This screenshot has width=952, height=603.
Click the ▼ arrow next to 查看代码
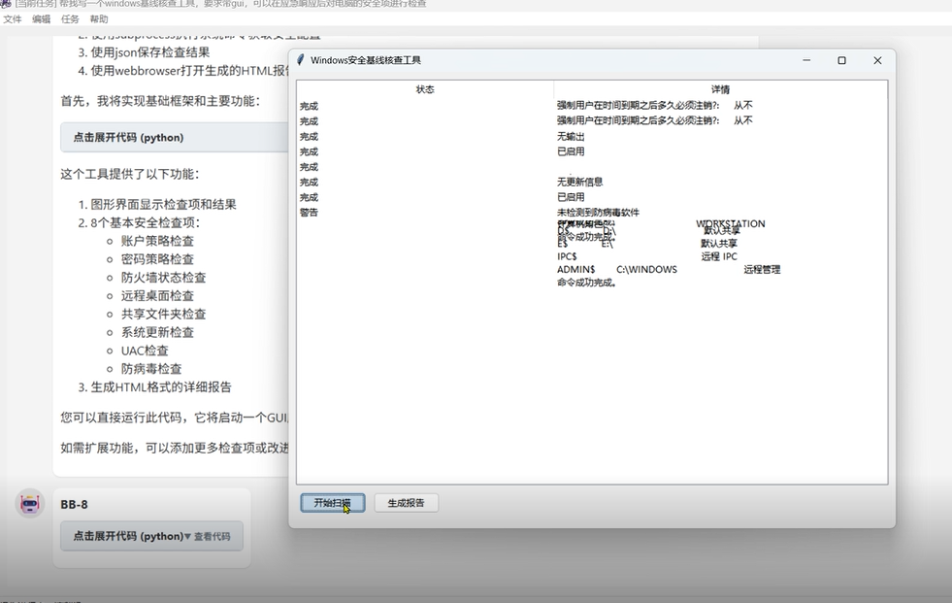click(x=187, y=536)
